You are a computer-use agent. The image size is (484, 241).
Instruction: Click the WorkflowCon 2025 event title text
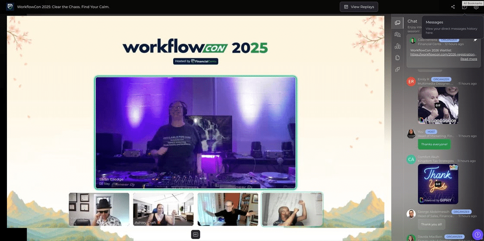pos(63,7)
